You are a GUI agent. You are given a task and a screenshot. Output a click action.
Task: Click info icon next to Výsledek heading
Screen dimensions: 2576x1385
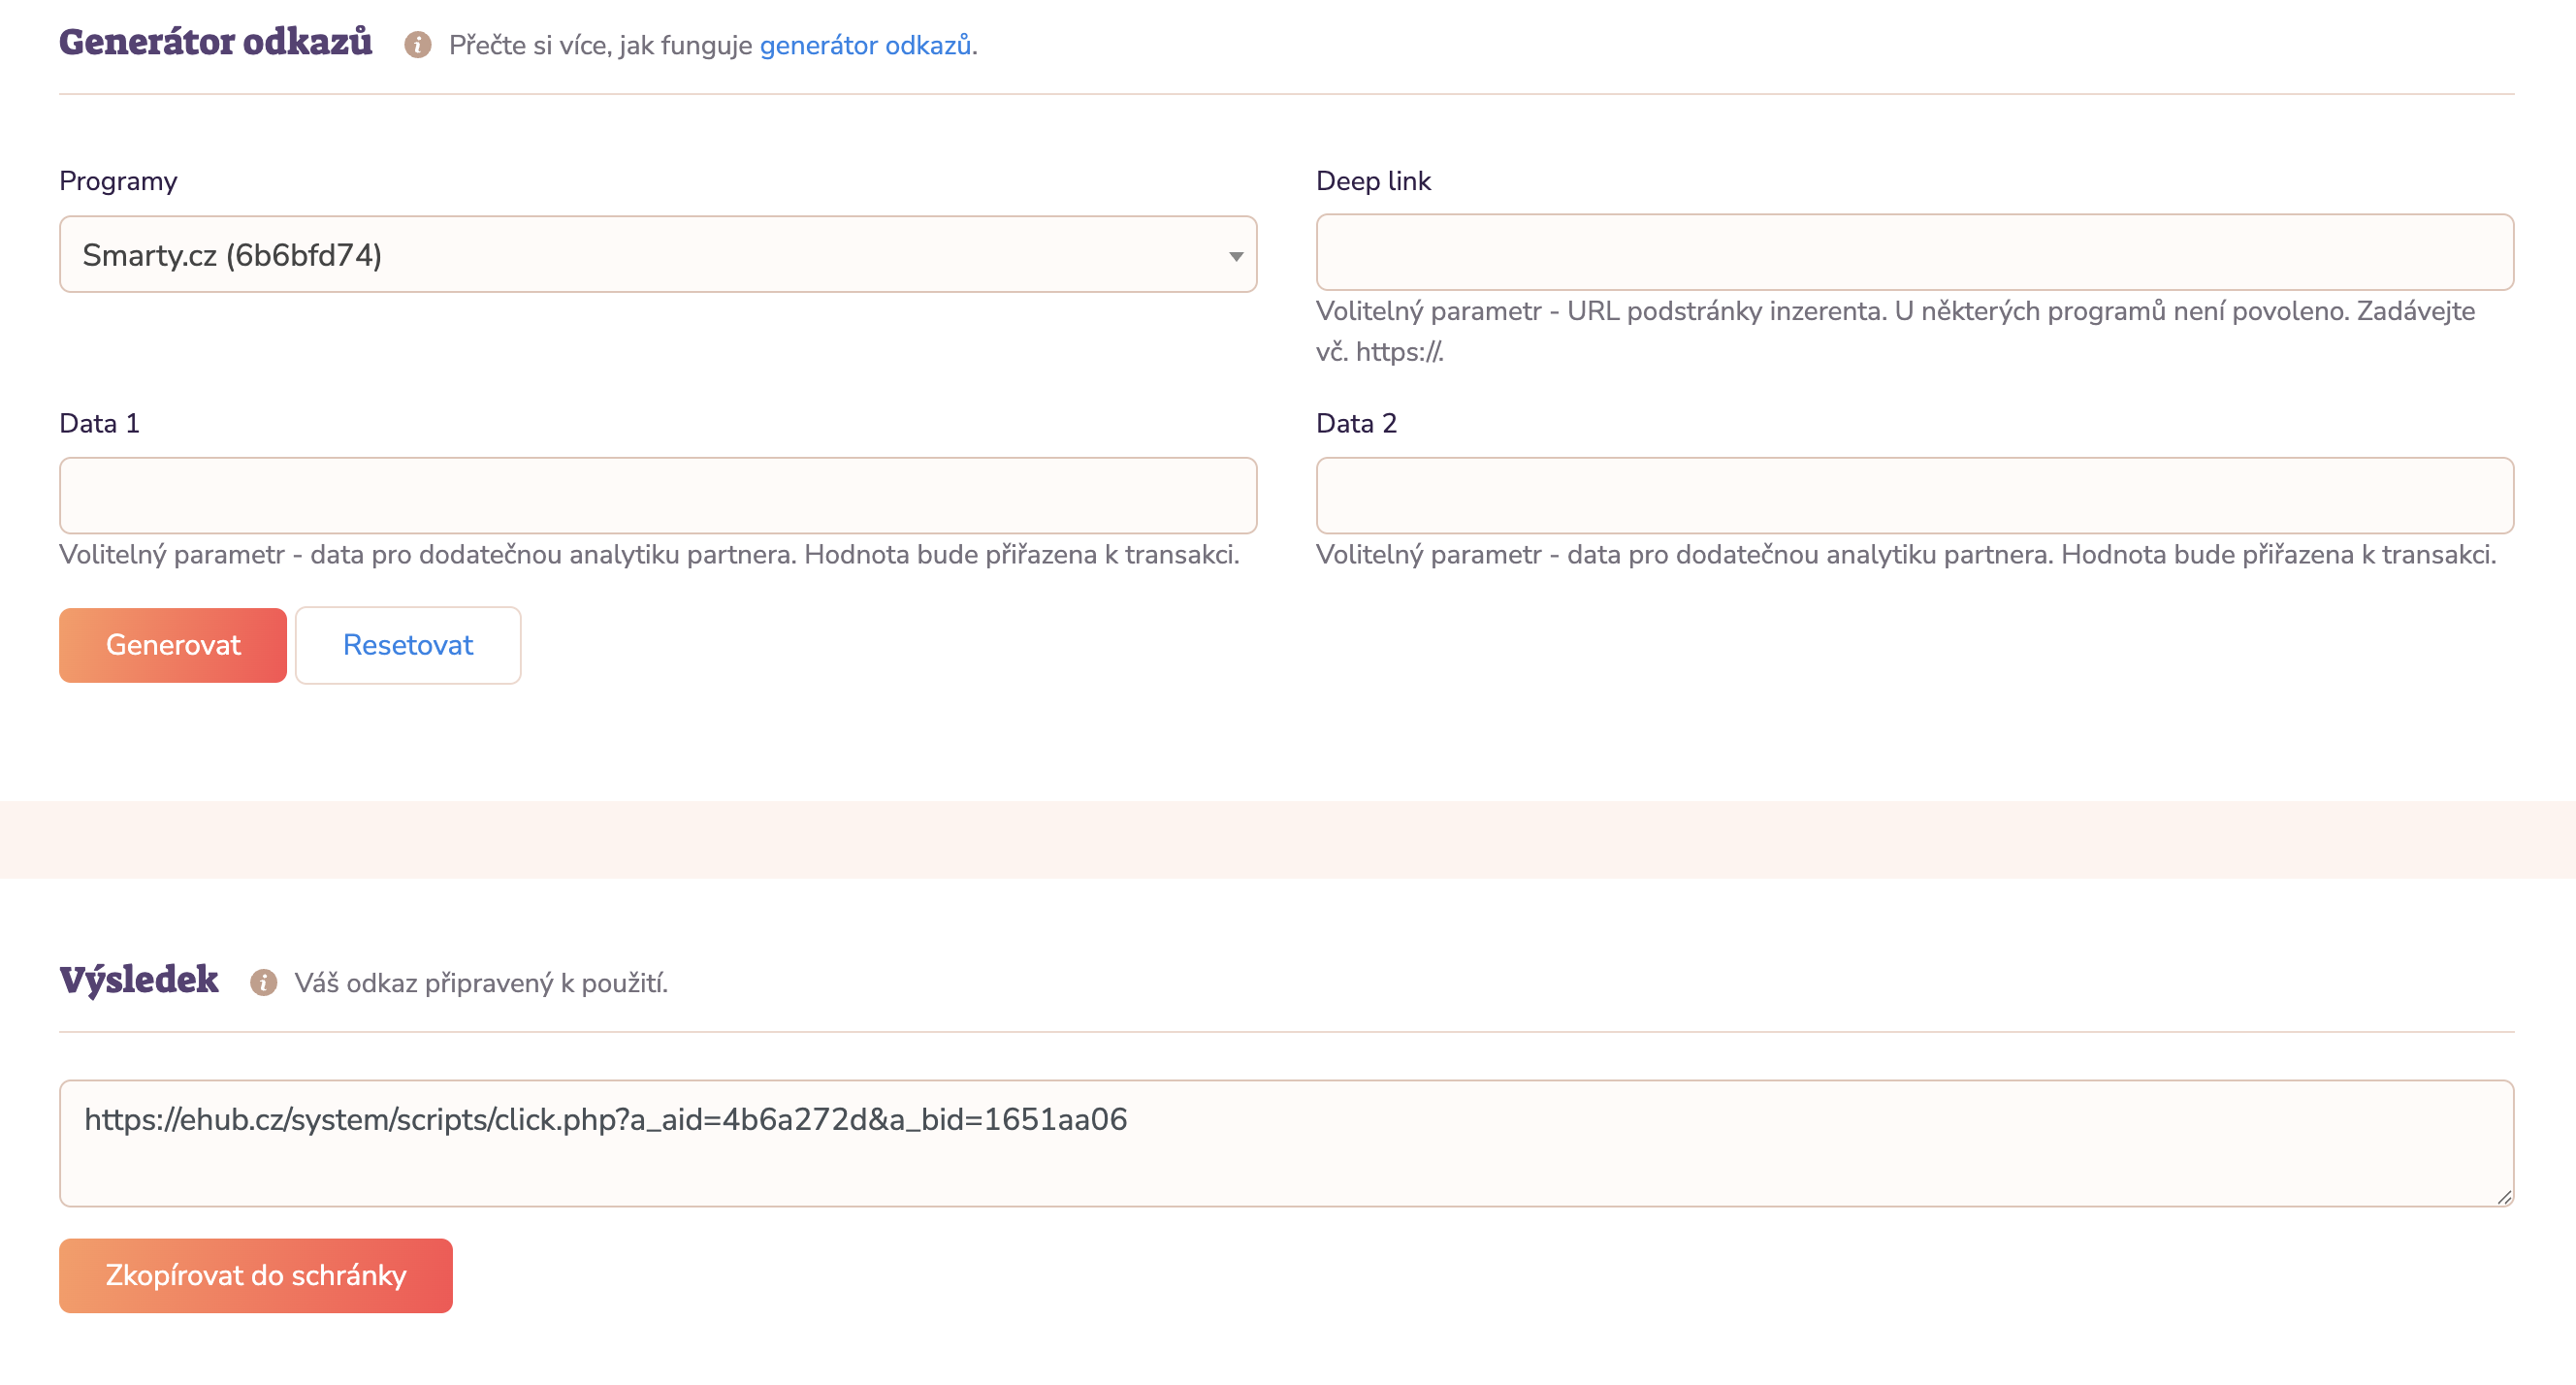coord(263,982)
